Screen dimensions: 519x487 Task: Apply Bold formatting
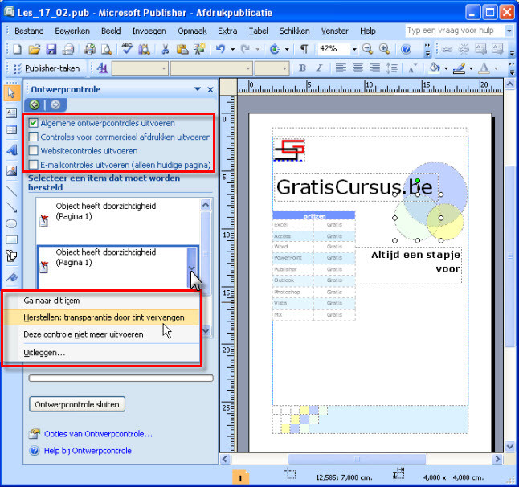(x=302, y=68)
